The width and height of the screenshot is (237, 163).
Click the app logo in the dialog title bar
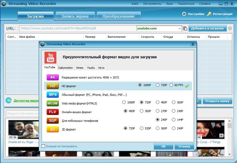42,44
